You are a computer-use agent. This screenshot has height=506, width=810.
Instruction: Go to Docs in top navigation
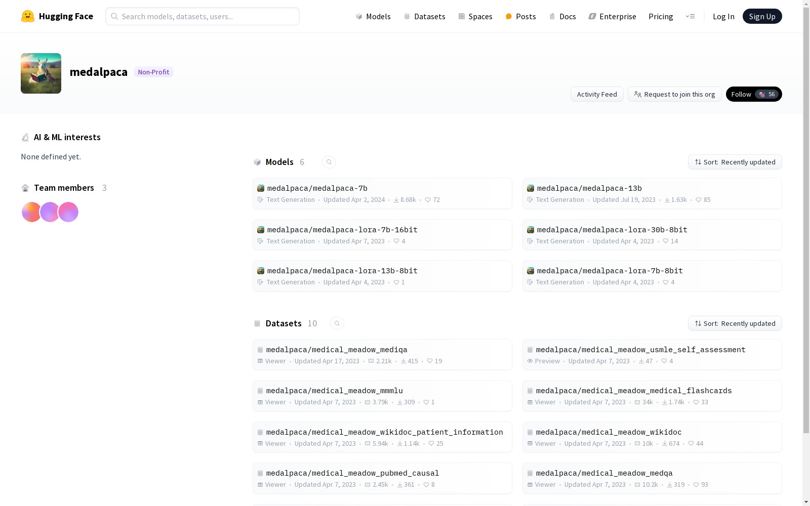pyautogui.click(x=562, y=16)
